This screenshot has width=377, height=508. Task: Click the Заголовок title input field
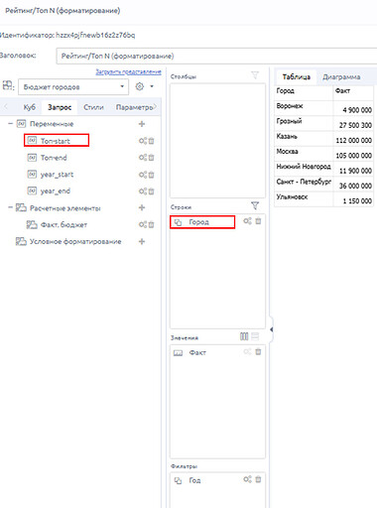click(216, 56)
